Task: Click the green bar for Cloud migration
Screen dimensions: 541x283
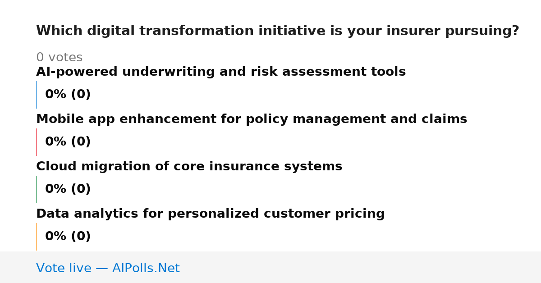Action: click(36, 189)
